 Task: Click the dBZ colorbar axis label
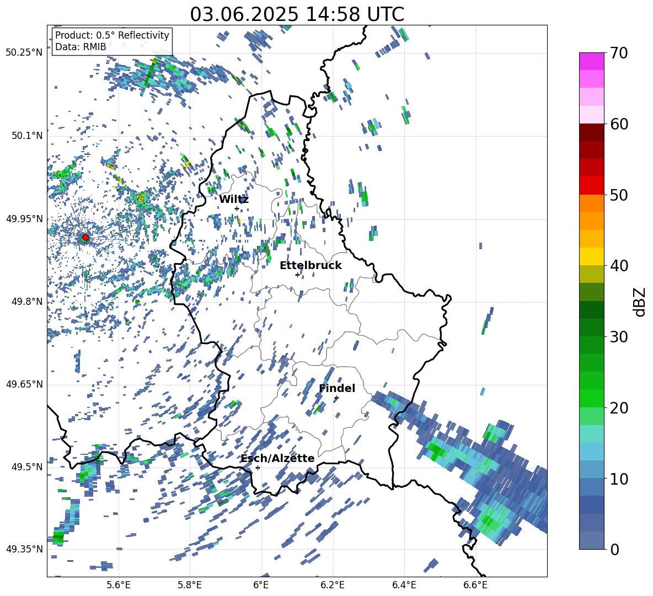pyautogui.click(x=640, y=302)
